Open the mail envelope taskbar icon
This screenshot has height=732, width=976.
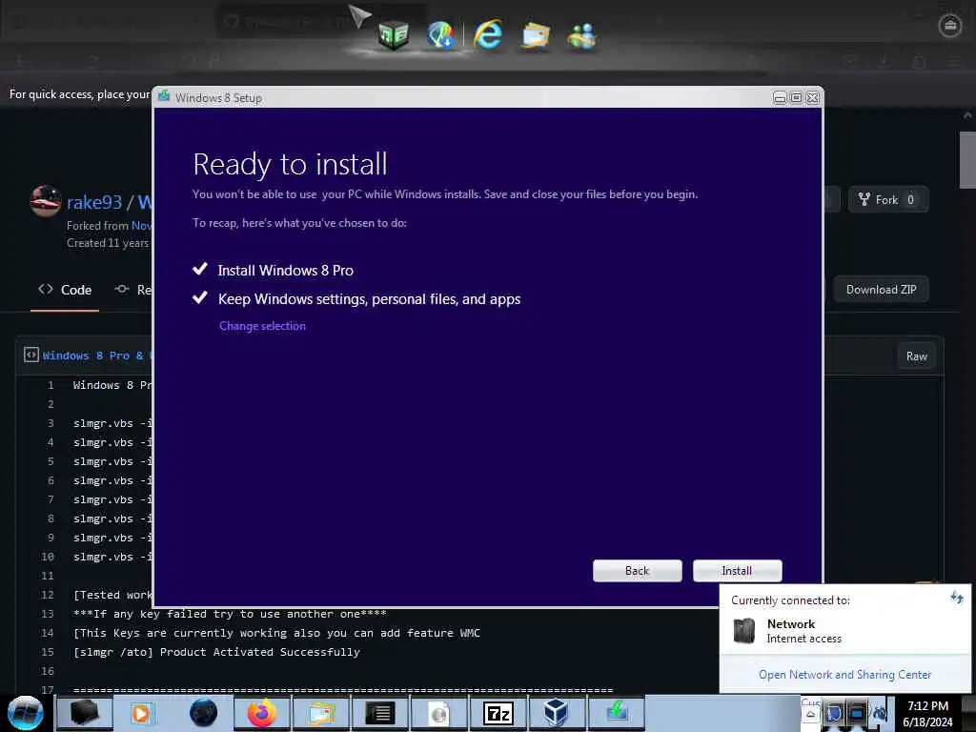pyautogui.click(x=321, y=713)
